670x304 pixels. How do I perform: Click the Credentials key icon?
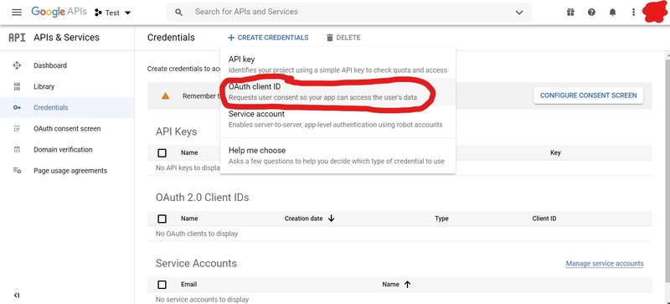[x=17, y=108]
